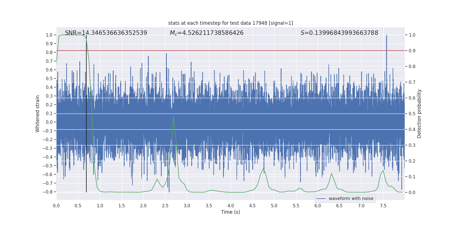Click the 'Time (s)' x-axis label
Screen dimensions: 450x225
pyautogui.click(x=230, y=212)
